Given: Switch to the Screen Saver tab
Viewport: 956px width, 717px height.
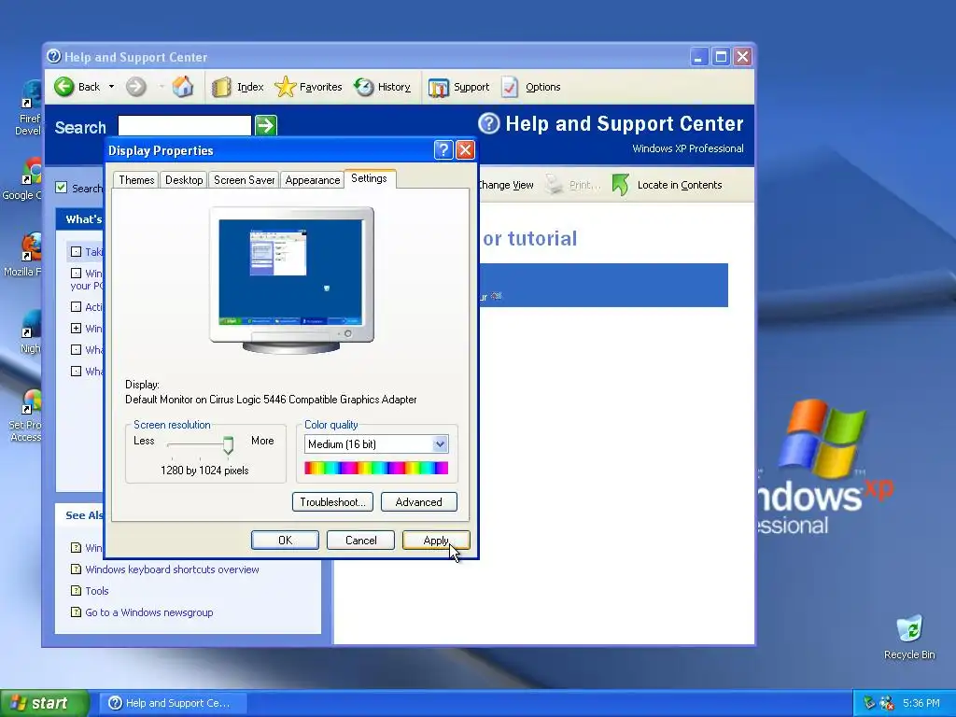Looking at the screenshot, I should [244, 180].
